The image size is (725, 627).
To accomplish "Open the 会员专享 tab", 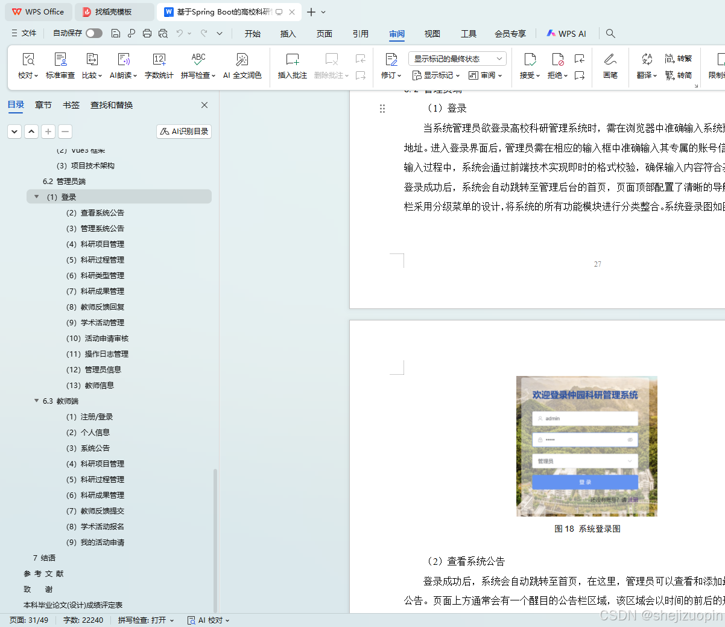I will (x=510, y=34).
